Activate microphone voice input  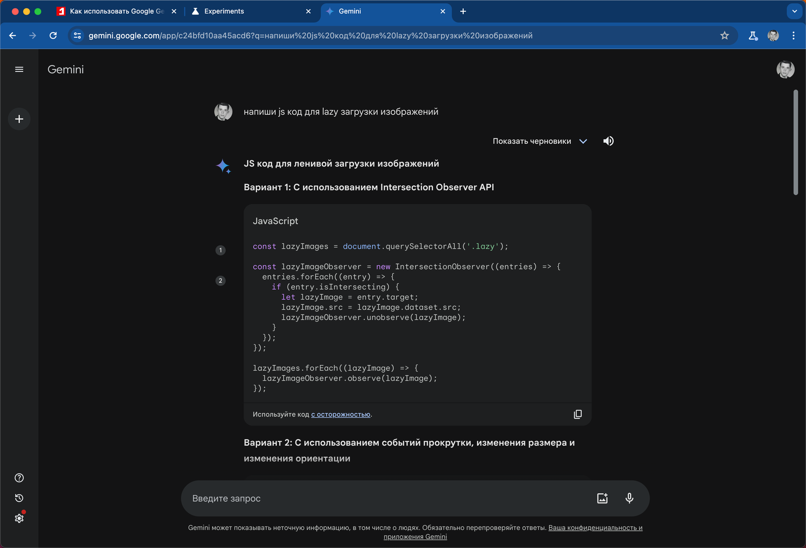630,498
